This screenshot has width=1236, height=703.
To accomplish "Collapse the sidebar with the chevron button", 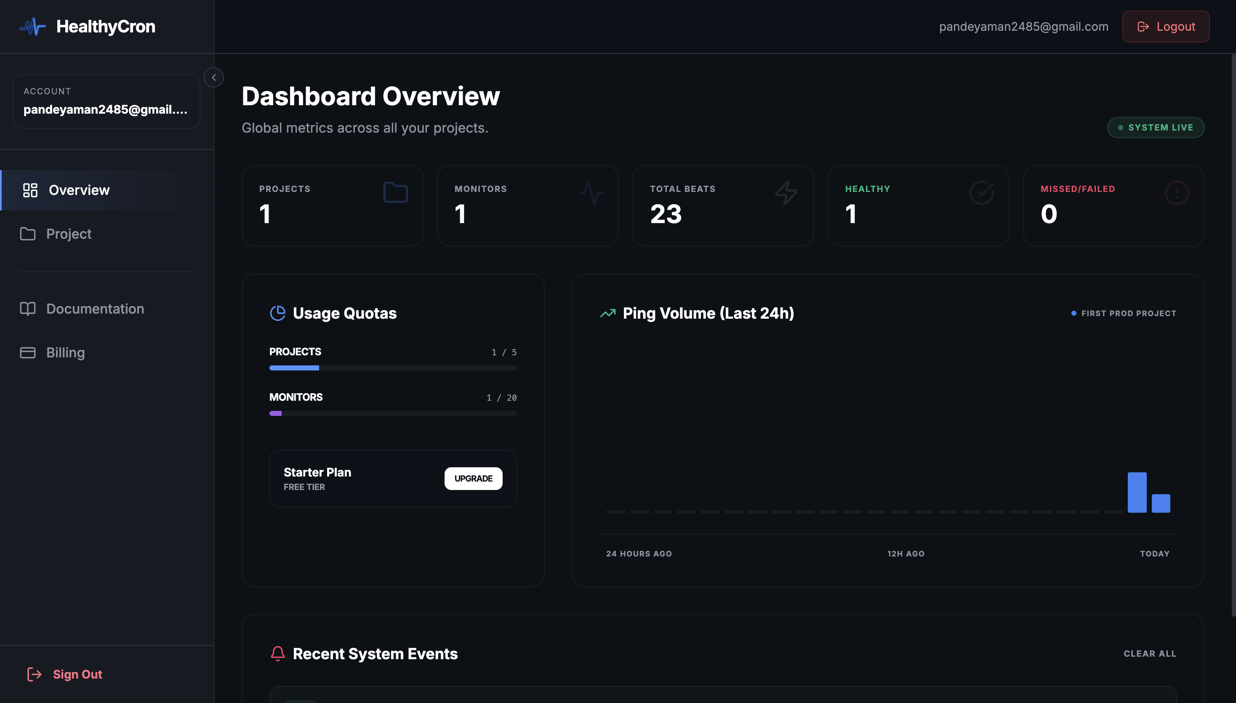I will (214, 78).
